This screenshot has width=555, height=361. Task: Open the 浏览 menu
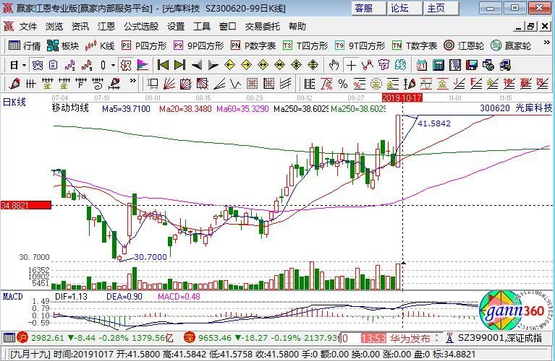[54, 27]
